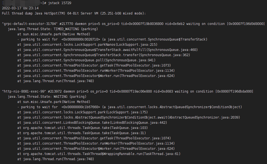Click the nid=0xd683 identifier
Viewport: 267px width, 164px height.
[163, 91]
